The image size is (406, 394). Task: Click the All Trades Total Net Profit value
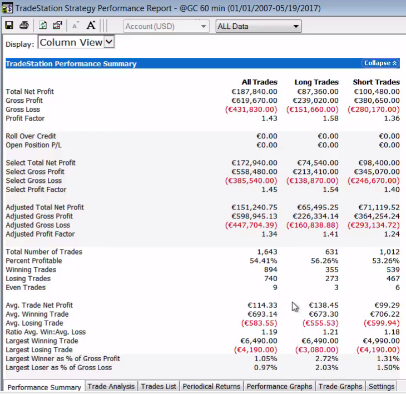click(254, 92)
